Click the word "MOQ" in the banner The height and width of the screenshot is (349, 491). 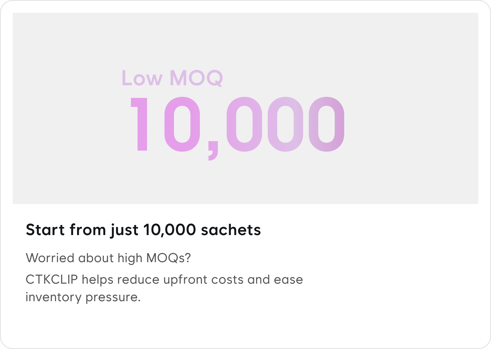coord(196,78)
